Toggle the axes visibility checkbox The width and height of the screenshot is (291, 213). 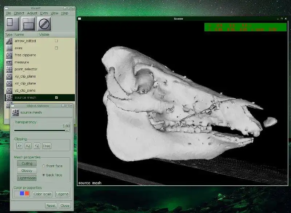click(x=56, y=48)
